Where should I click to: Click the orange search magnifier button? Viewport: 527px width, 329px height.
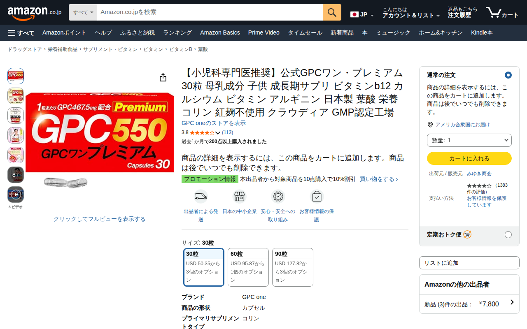pyautogui.click(x=332, y=12)
